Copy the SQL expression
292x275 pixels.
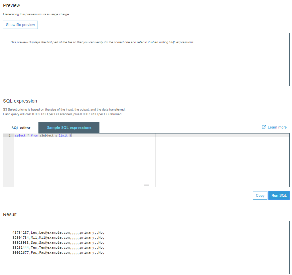click(260, 195)
